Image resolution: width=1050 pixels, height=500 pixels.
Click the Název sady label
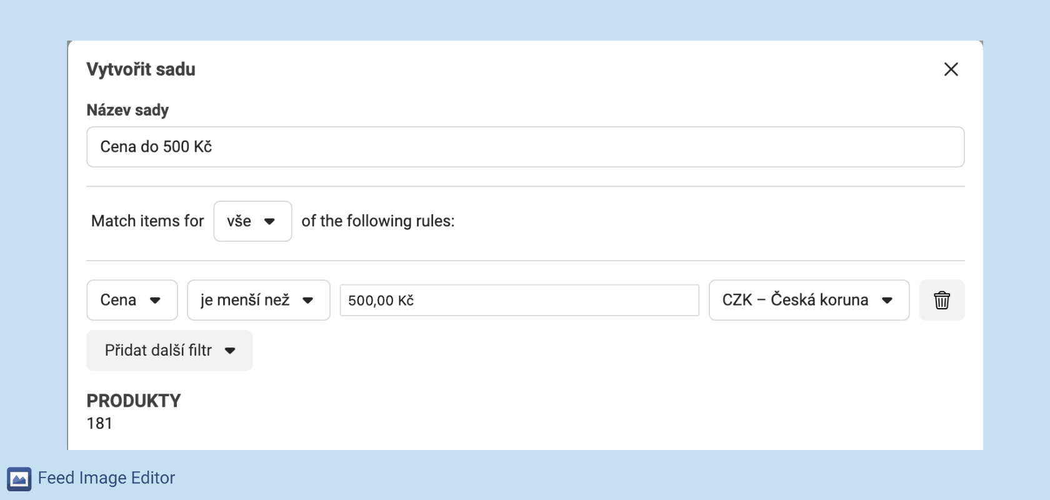tap(127, 110)
